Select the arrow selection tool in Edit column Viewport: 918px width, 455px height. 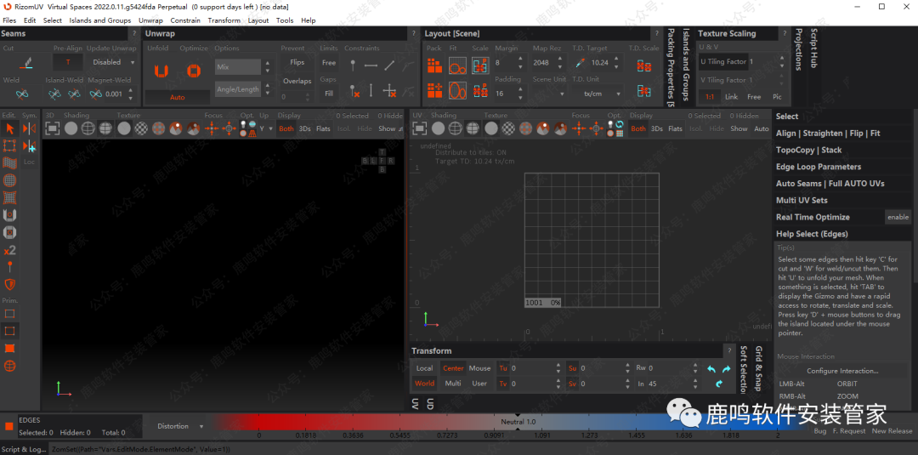[10, 128]
